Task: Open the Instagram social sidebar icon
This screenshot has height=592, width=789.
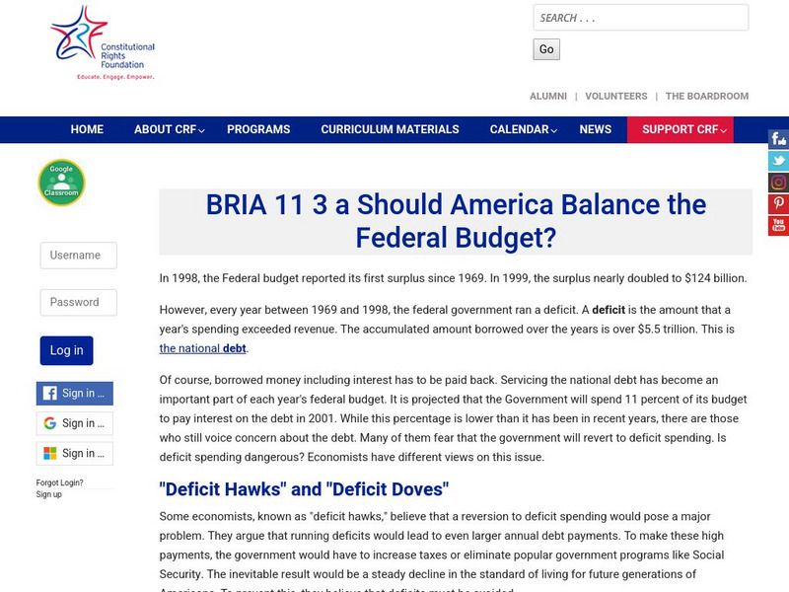Action: [x=778, y=183]
